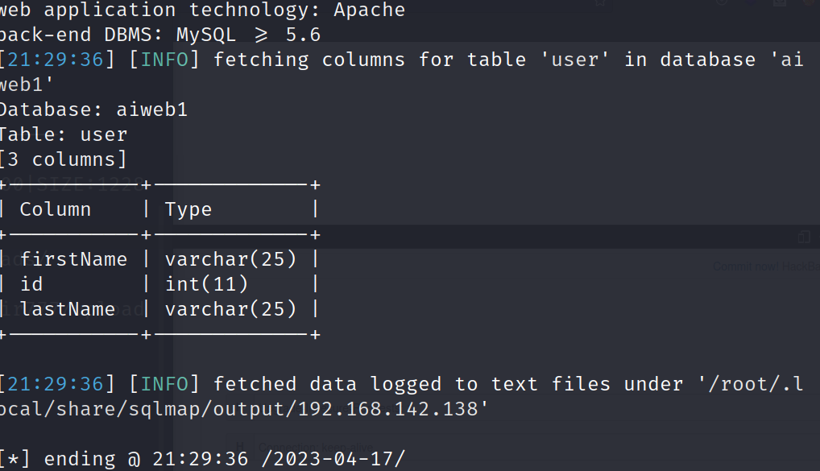Click the "MySQL ≥ 5.6" DBMS text
The image size is (820, 471).
[248, 35]
